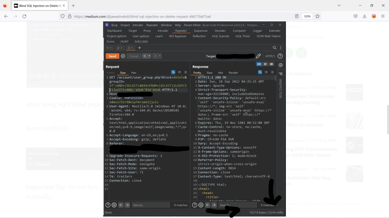Click the Cancel button
Image resolution: width=389 pixels, height=218 pixels.
coord(134,56)
